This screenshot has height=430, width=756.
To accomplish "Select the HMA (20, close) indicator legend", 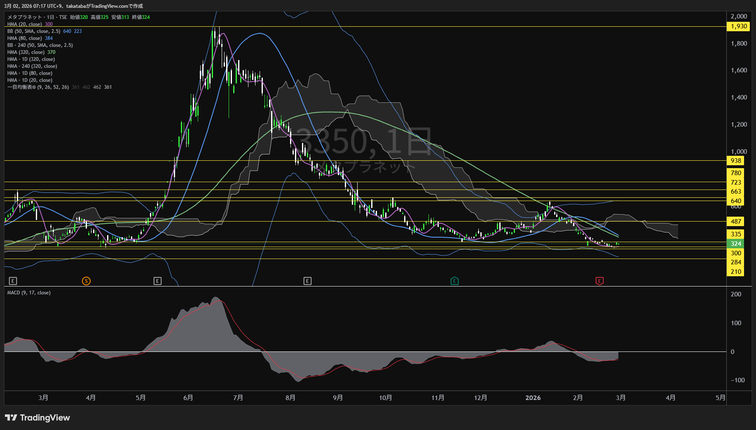I will coord(24,24).
